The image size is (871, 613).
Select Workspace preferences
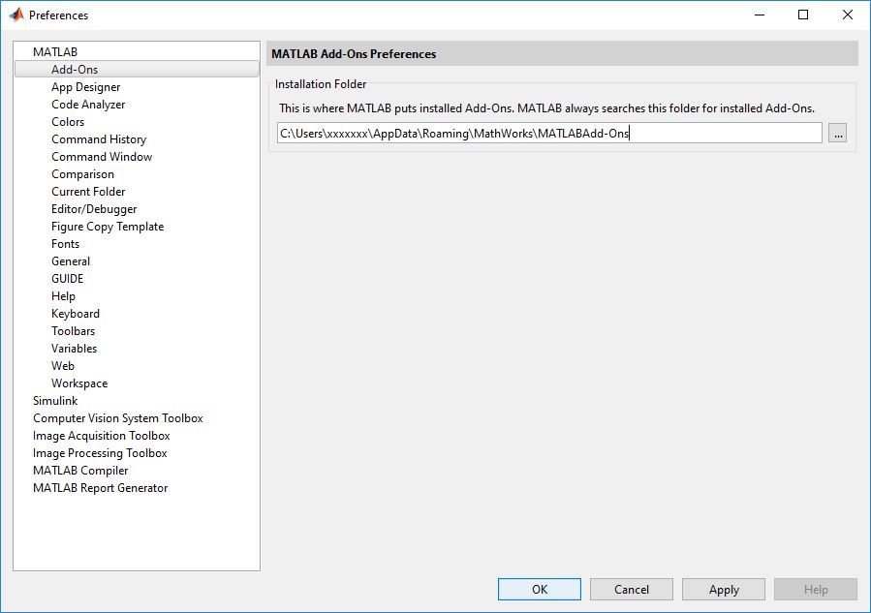pyautogui.click(x=79, y=383)
